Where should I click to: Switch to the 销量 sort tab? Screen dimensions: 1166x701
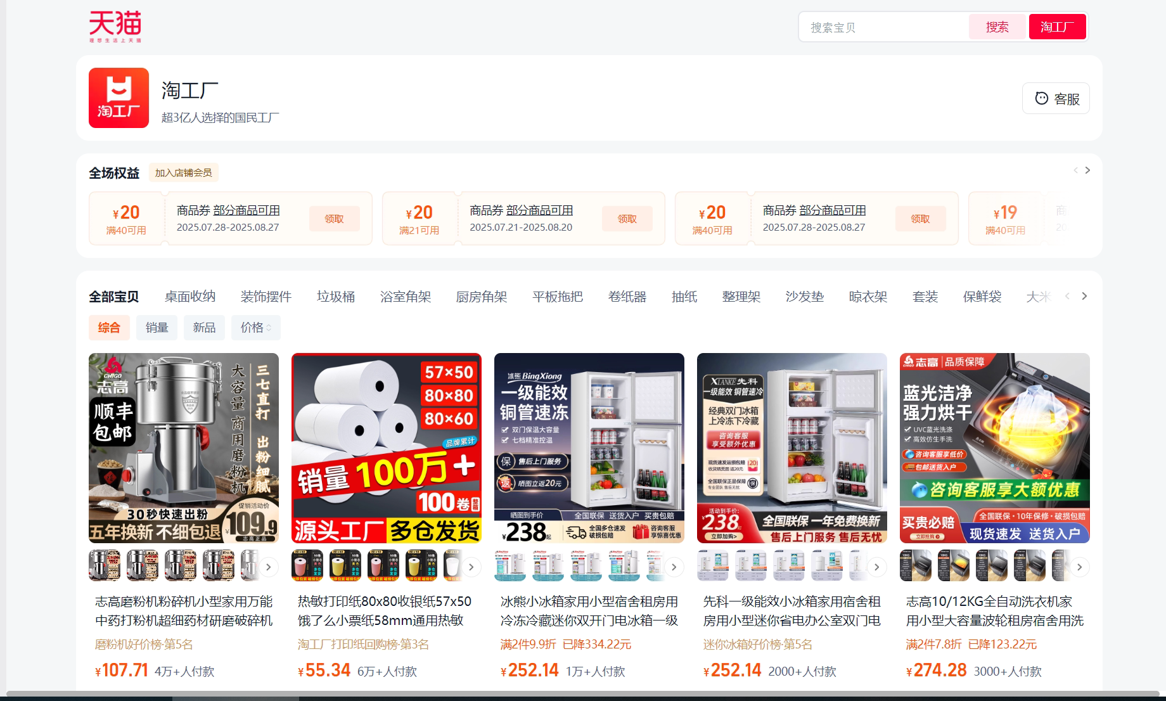[156, 328]
